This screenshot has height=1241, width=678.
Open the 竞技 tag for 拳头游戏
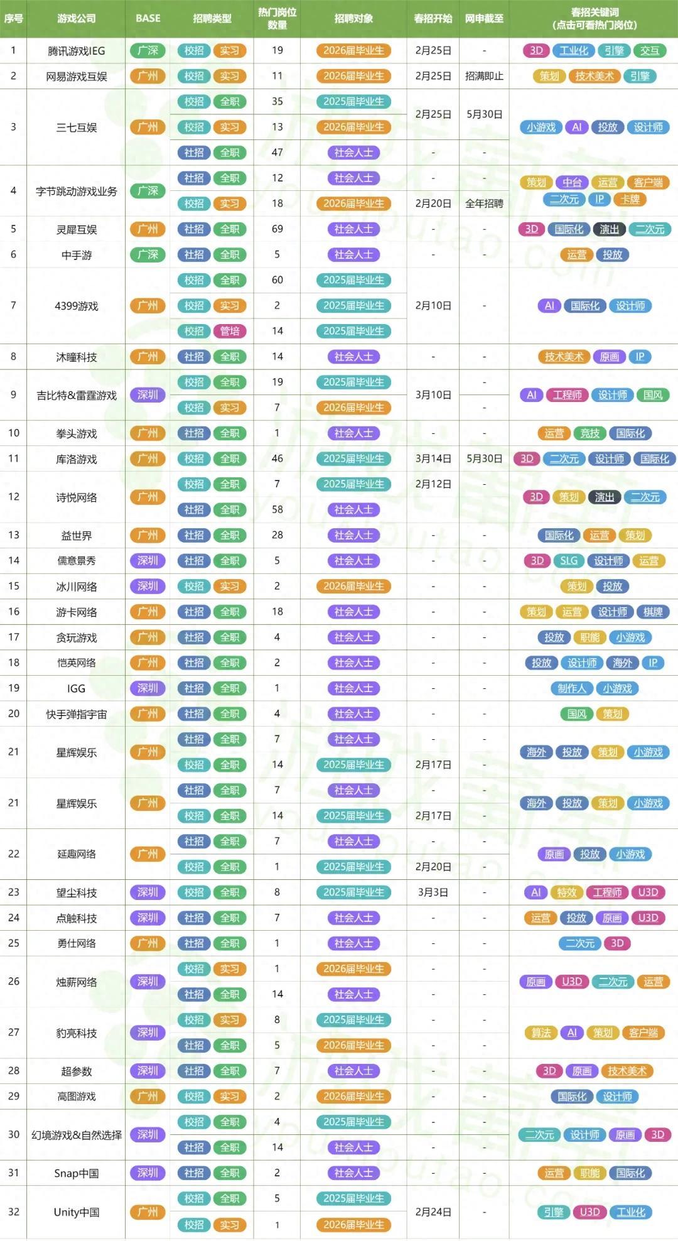pyautogui.click(x=590, y=433)
